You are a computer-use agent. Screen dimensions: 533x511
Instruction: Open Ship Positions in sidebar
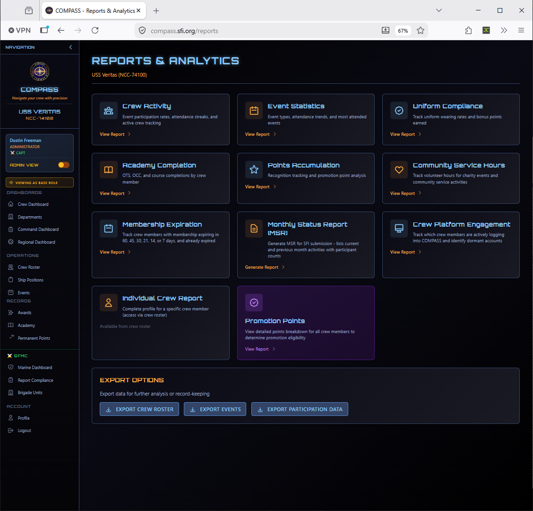[31, 280]
